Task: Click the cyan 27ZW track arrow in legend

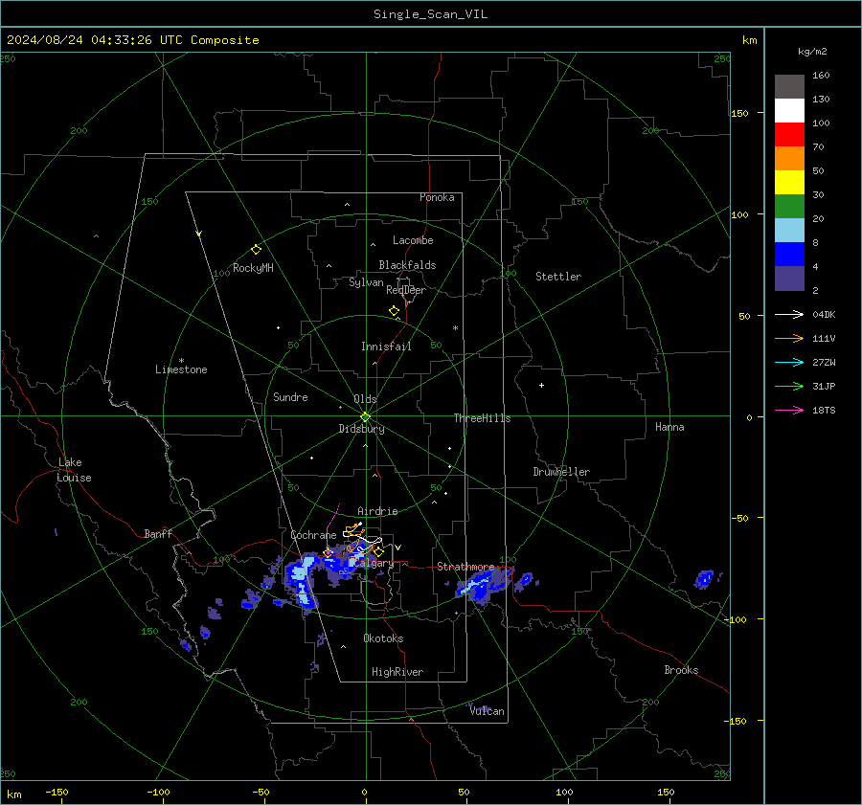Action: point(789,362)
